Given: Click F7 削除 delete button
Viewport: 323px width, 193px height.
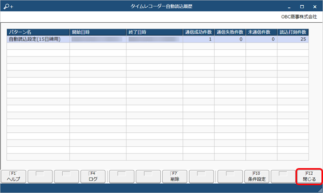Looking at the screenshot, I should coord(175,176).
